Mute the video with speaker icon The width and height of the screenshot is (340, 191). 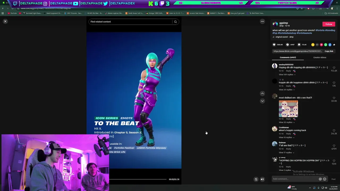tap(262, 179)
